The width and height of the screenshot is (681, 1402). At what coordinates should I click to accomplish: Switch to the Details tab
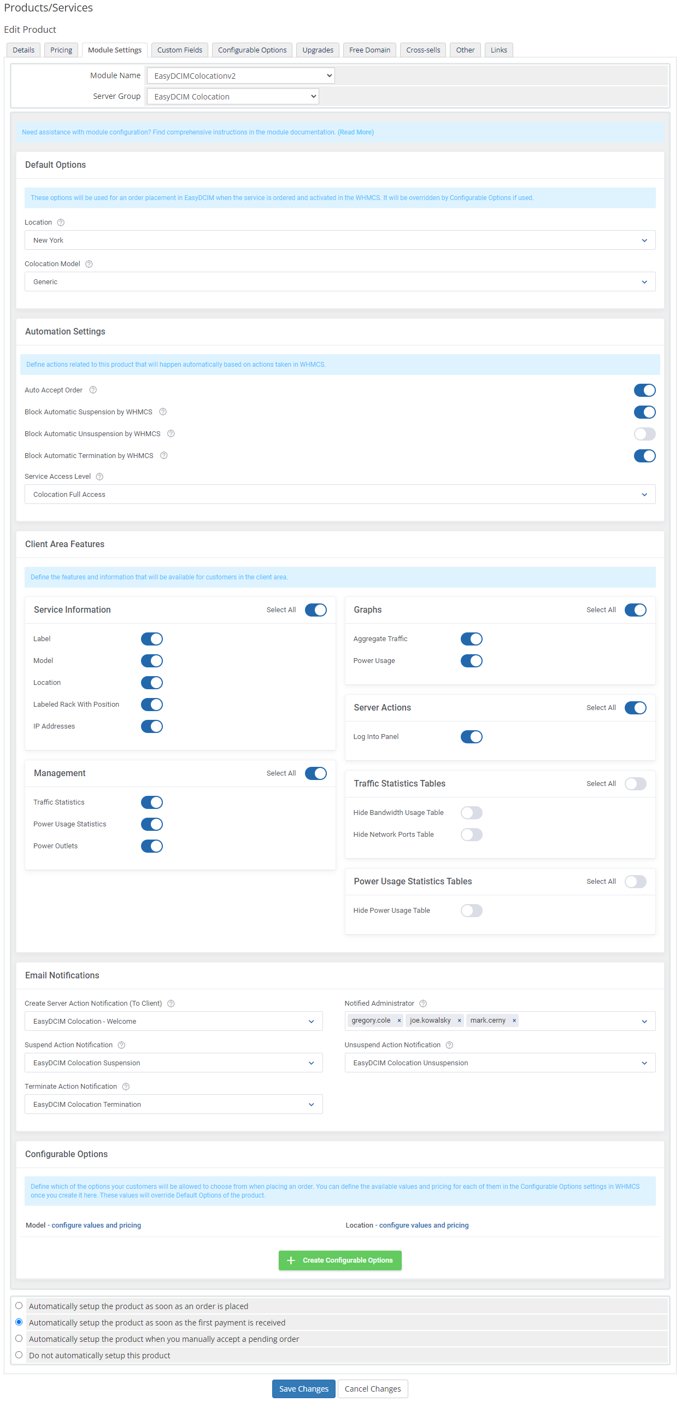[24, 50]
